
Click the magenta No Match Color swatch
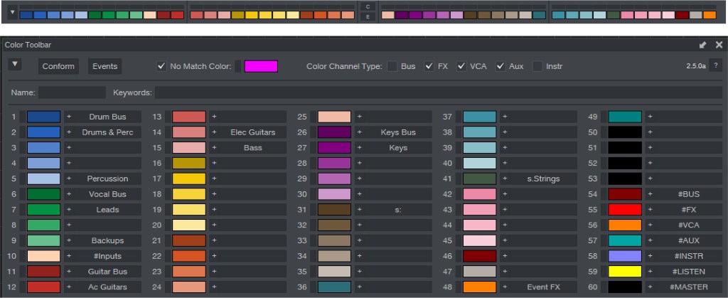tap(261, 66)
